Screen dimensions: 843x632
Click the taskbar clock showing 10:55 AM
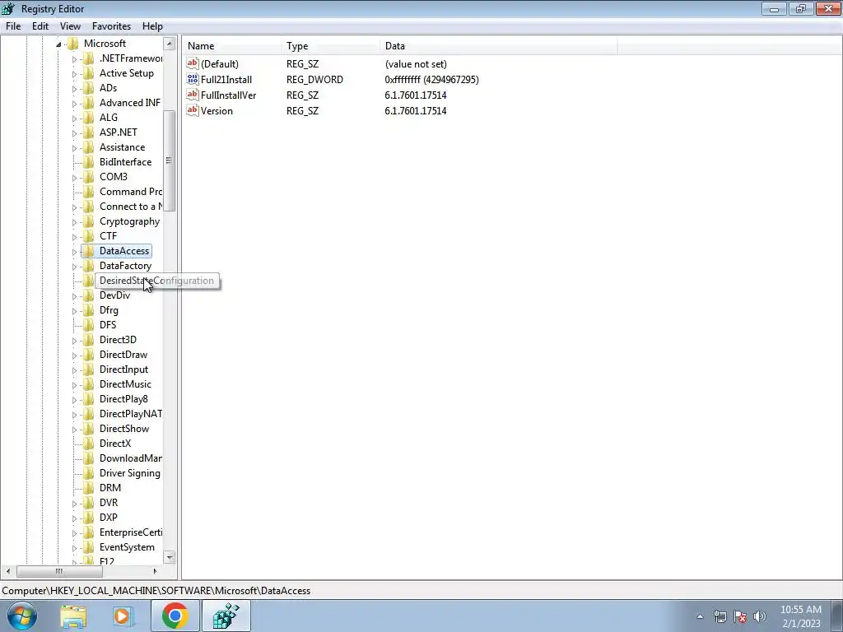[800, 616]
